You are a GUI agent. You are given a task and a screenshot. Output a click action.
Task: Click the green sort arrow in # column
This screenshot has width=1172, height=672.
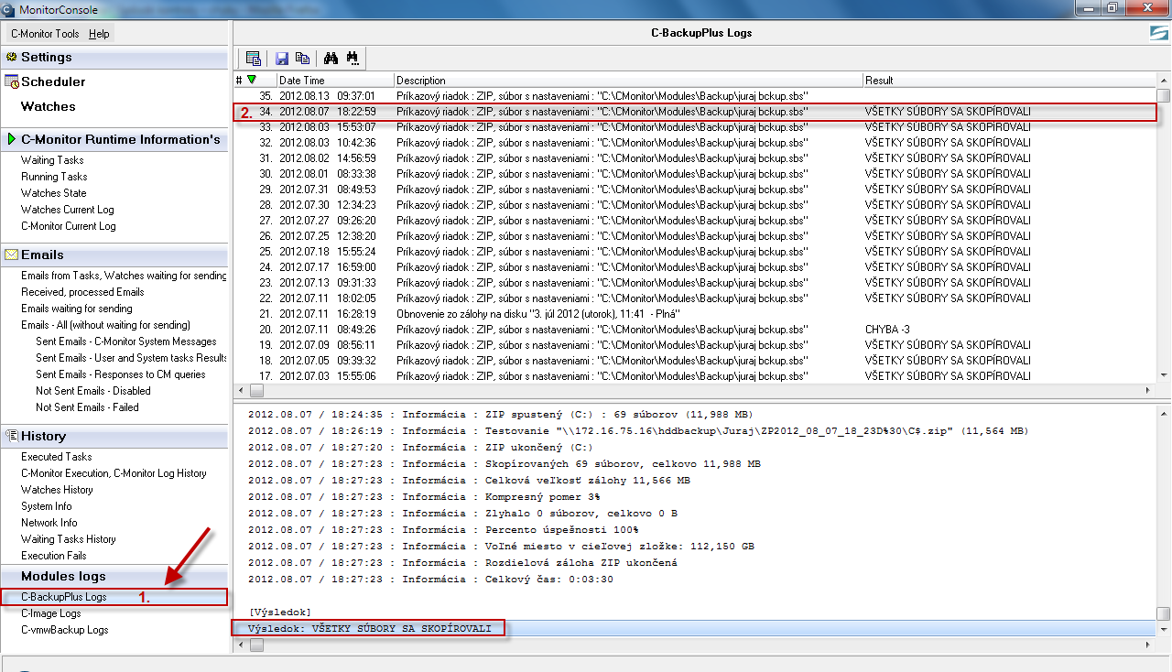click(252, 81)
